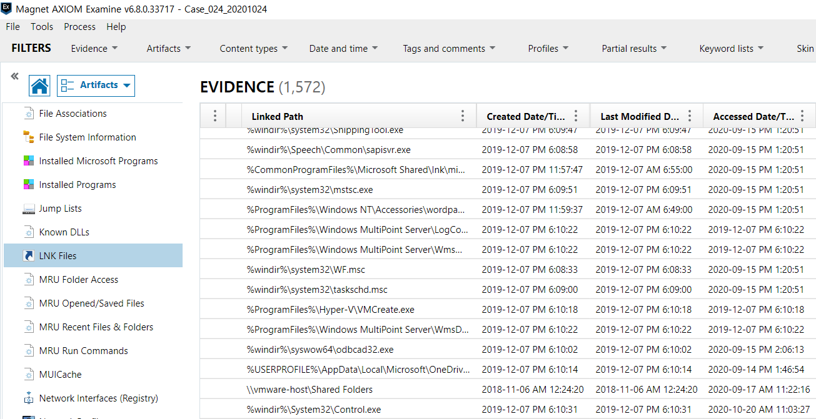Open Last Modified Date column options menu

point(690,116)
